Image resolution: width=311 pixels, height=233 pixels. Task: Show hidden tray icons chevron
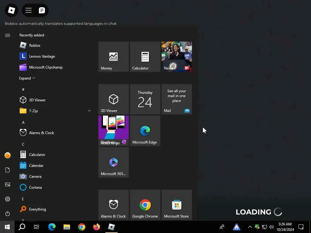(250, 227)
